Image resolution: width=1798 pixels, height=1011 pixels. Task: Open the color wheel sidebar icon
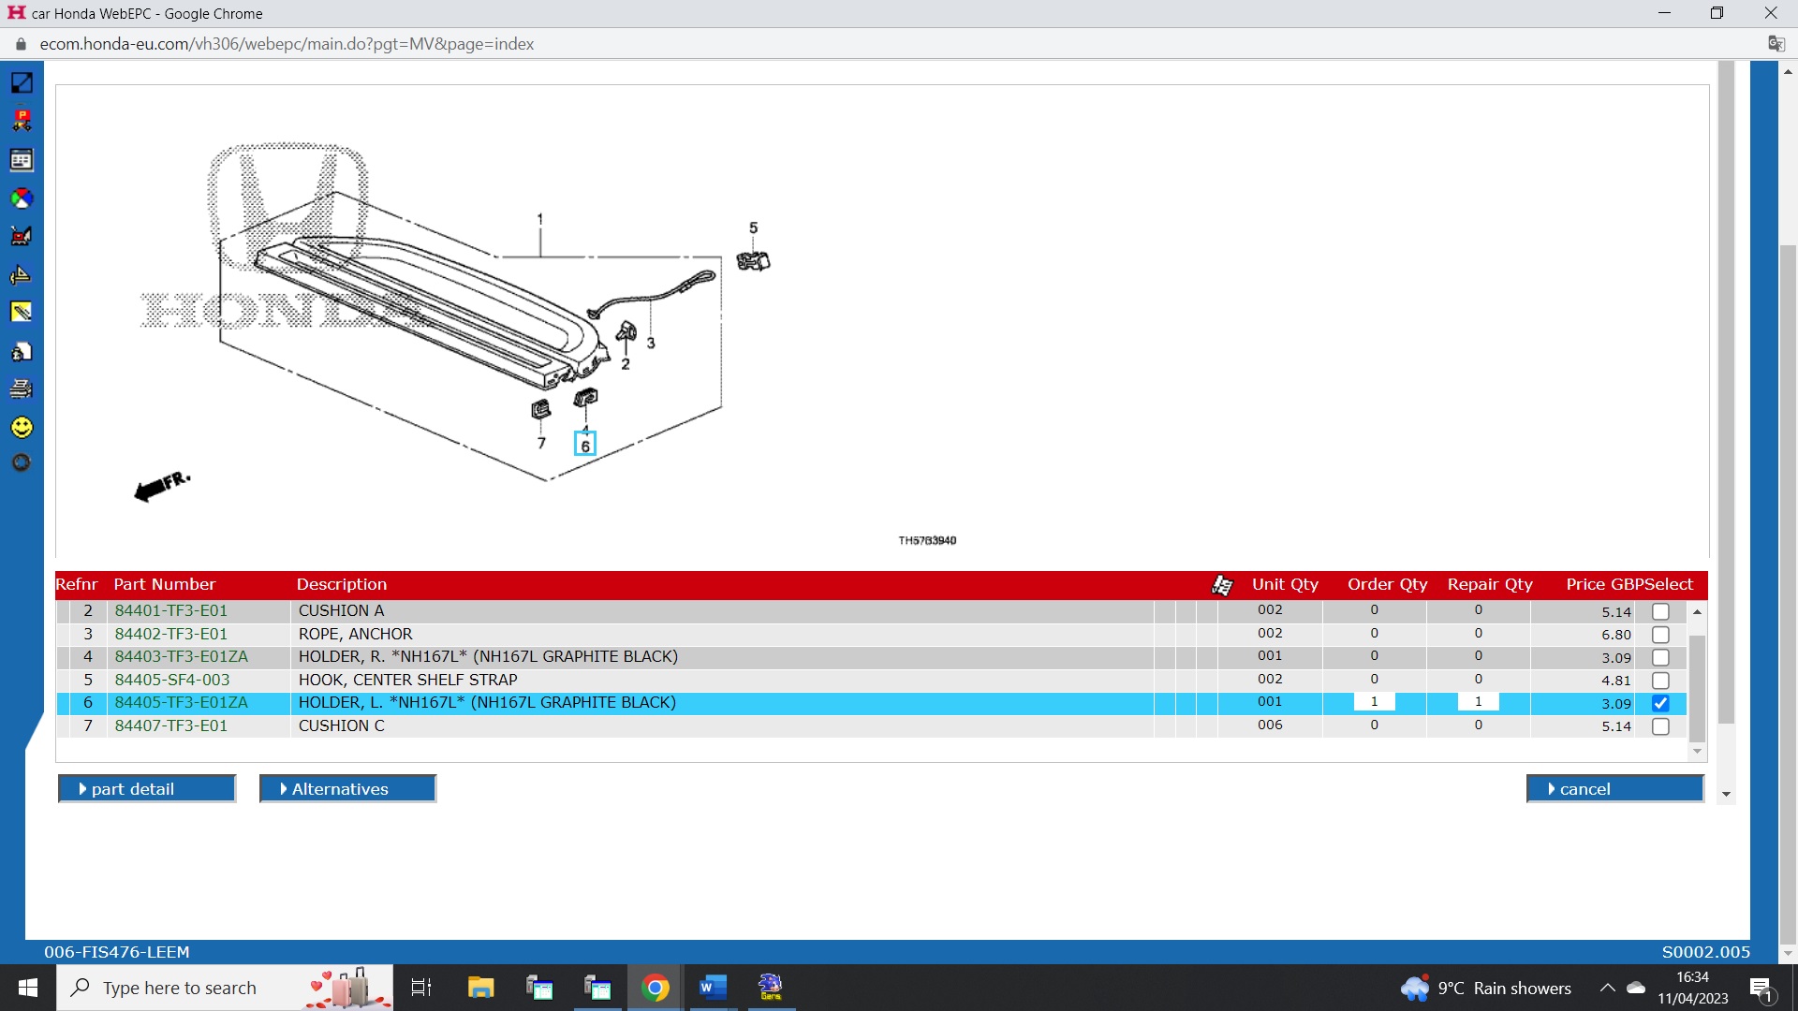pyautogui.click(x=22, y=198)
